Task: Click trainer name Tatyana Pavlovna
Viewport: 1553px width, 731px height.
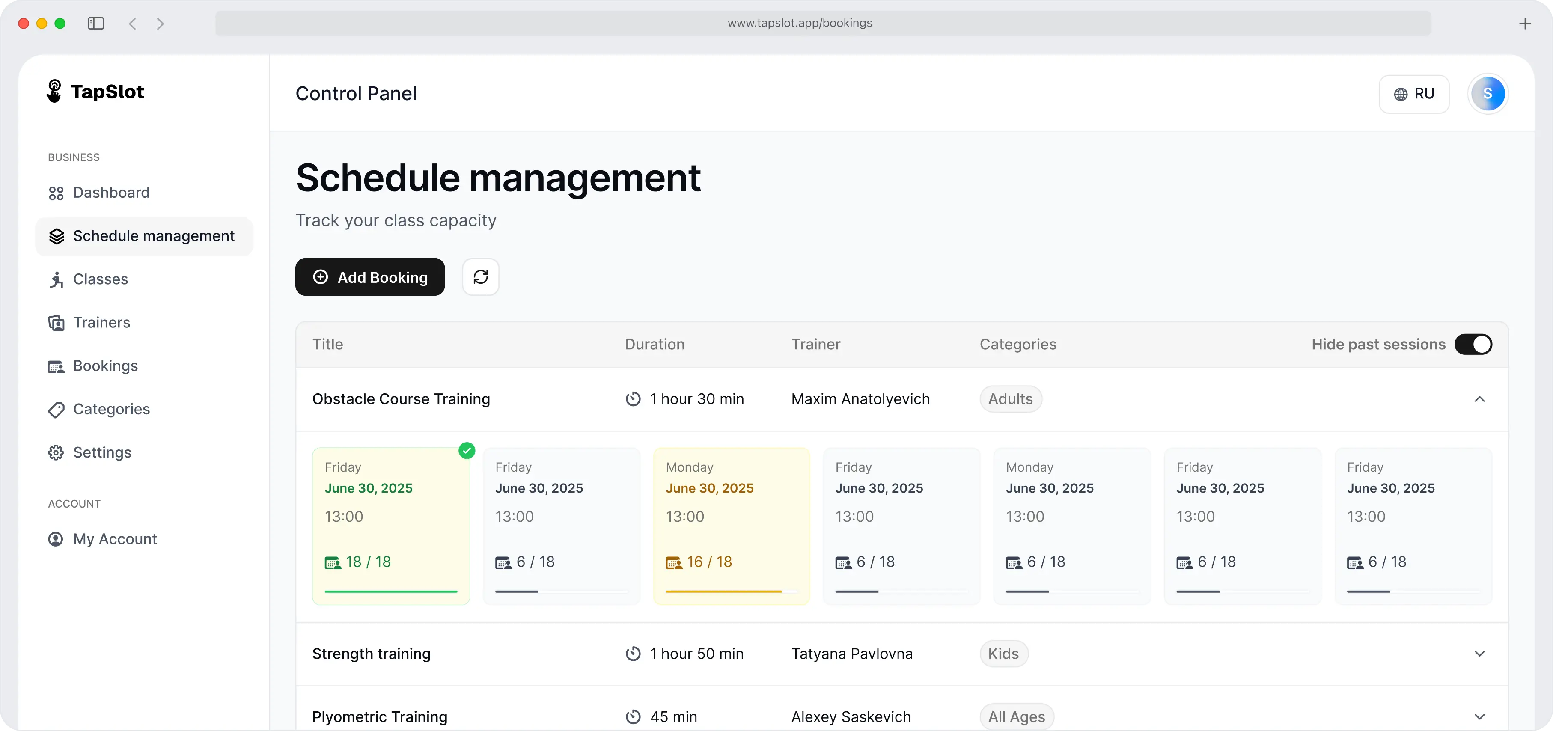Action: click(852, 654)
